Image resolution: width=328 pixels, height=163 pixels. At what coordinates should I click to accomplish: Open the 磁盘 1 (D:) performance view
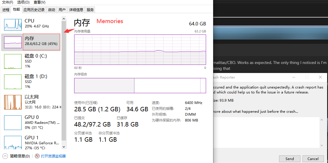click(x=31, y=81)
